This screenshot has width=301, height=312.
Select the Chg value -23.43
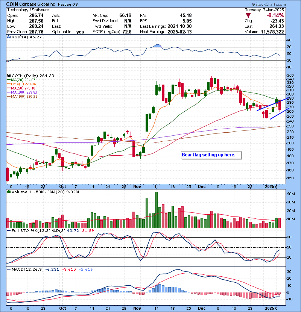[277, 21]
